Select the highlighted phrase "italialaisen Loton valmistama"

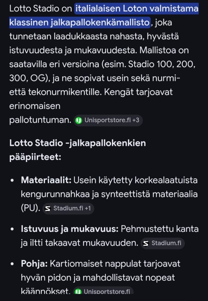pyautogui.click(x=136, y=9)
